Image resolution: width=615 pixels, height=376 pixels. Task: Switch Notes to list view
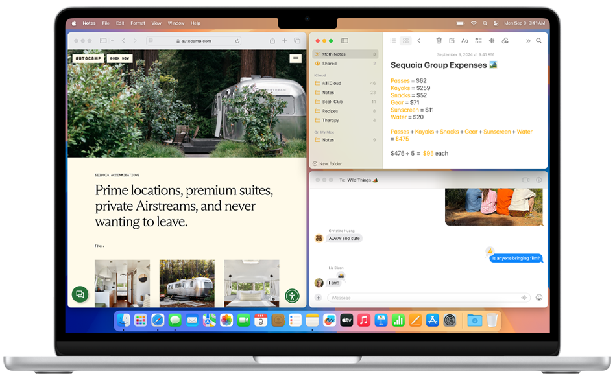393,41
